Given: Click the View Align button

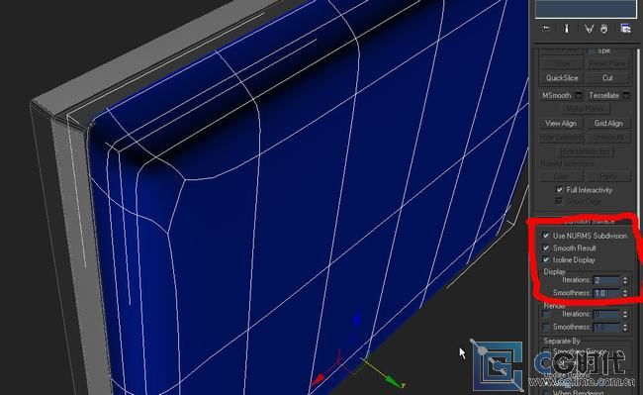Looking at the screenshot, I should click(x=561, y=123).
